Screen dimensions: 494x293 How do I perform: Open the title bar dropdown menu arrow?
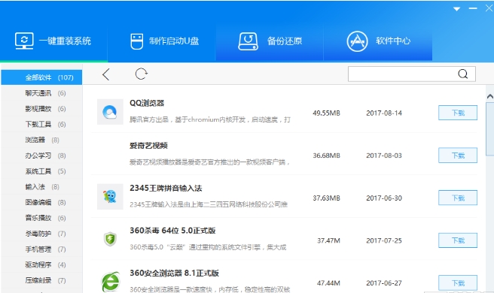coord(457,9)
